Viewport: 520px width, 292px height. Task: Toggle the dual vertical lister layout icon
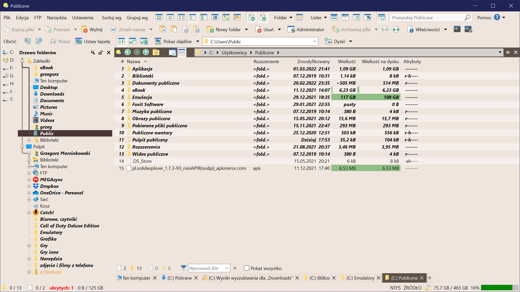345,17
